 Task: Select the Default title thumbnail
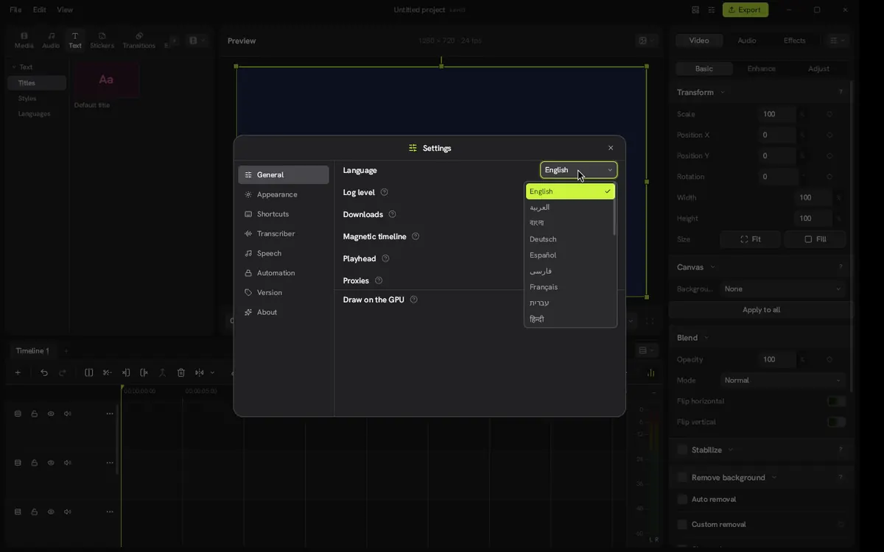106,79
